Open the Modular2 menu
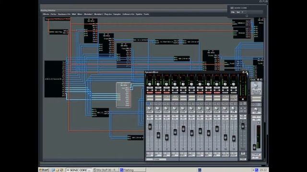Image resolution: width=307 pixels, height=172 pixels. pyautogui.click(x=88, y=14)
